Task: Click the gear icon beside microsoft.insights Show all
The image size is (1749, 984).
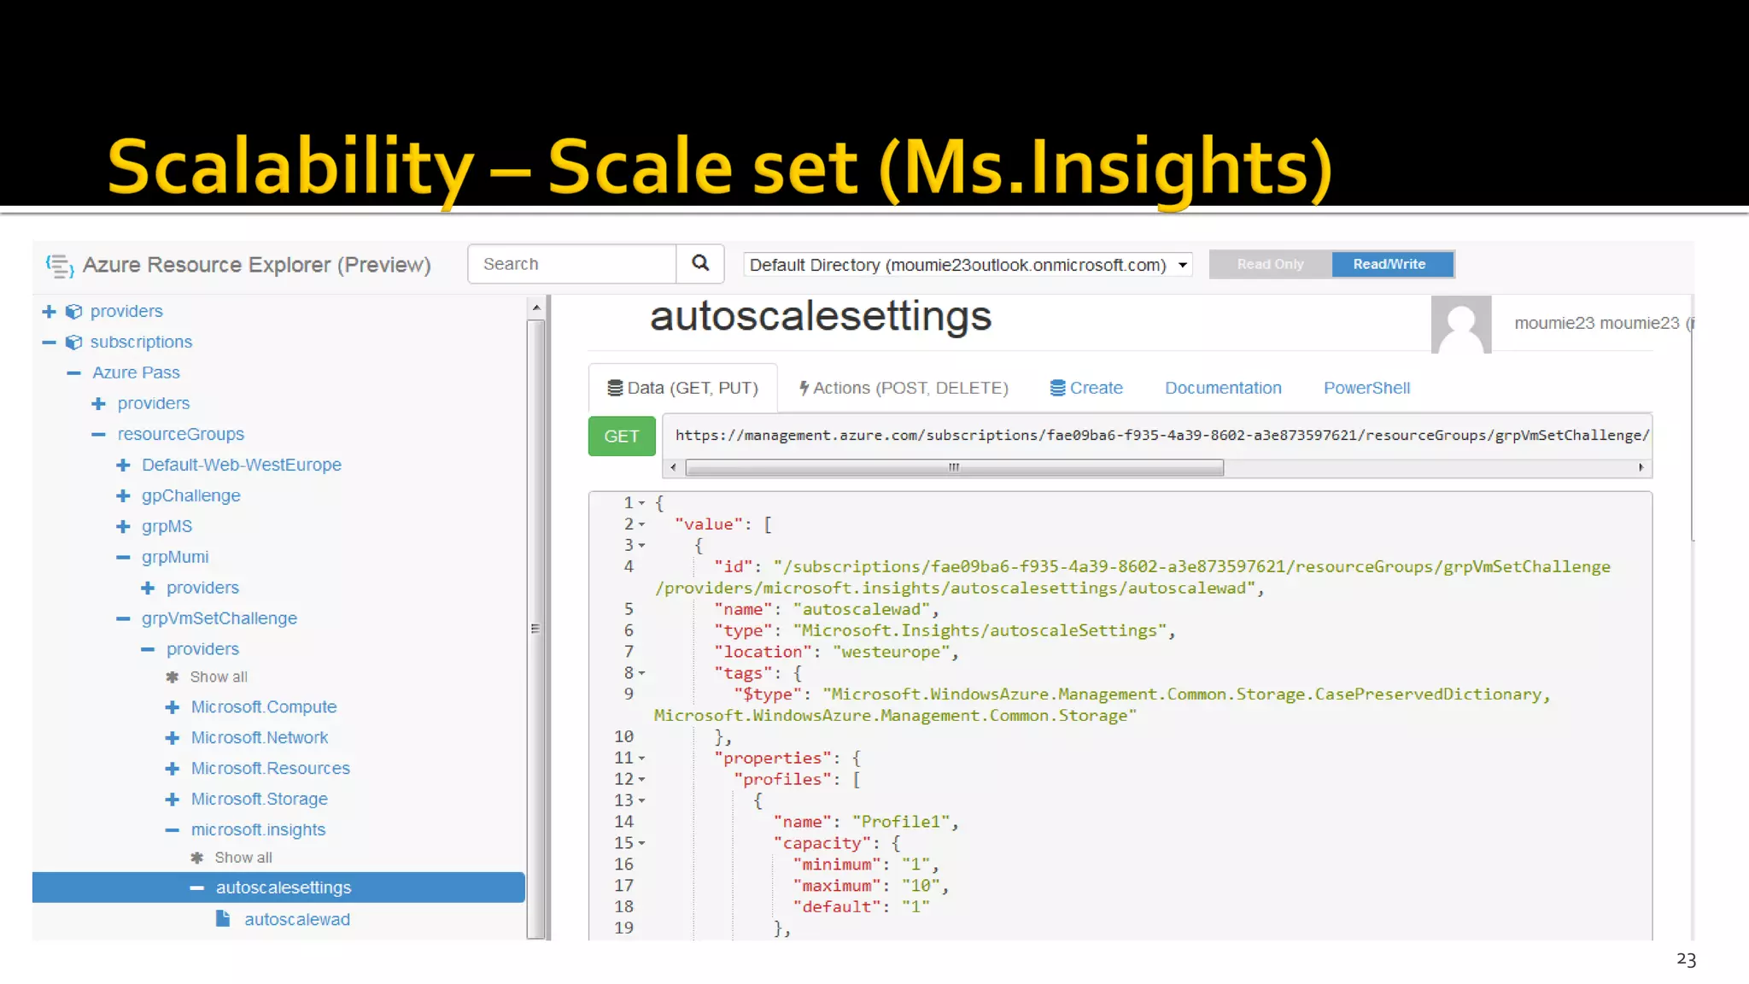Action: [x=197, y=858]
